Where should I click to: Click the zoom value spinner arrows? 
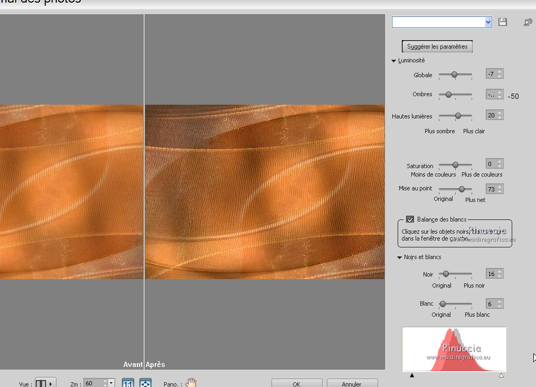point(105,383)
